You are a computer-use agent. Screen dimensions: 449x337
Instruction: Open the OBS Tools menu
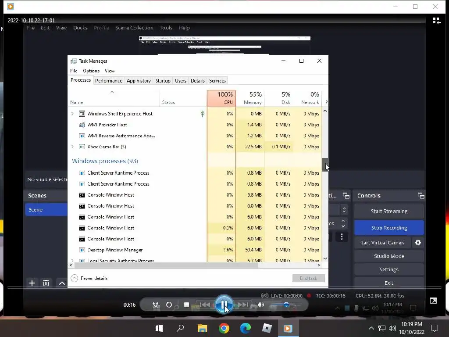(x=166, y=28)
